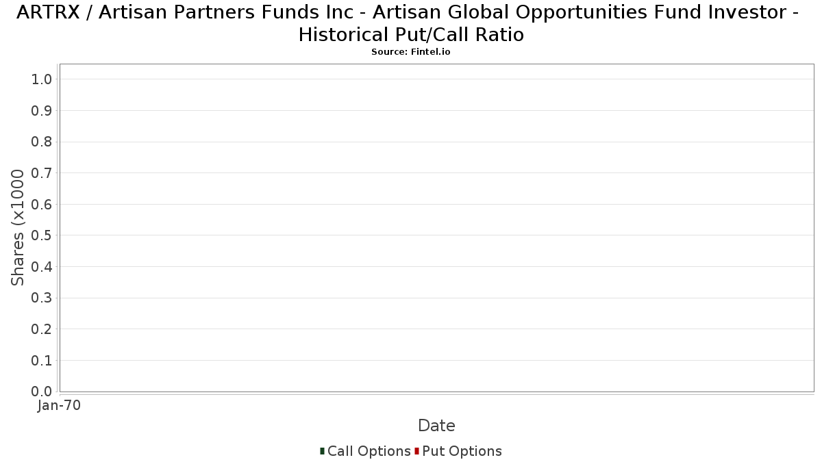Click the 0.7 y-axis tick label
822x462 pixels.
(x=42, y=173)
